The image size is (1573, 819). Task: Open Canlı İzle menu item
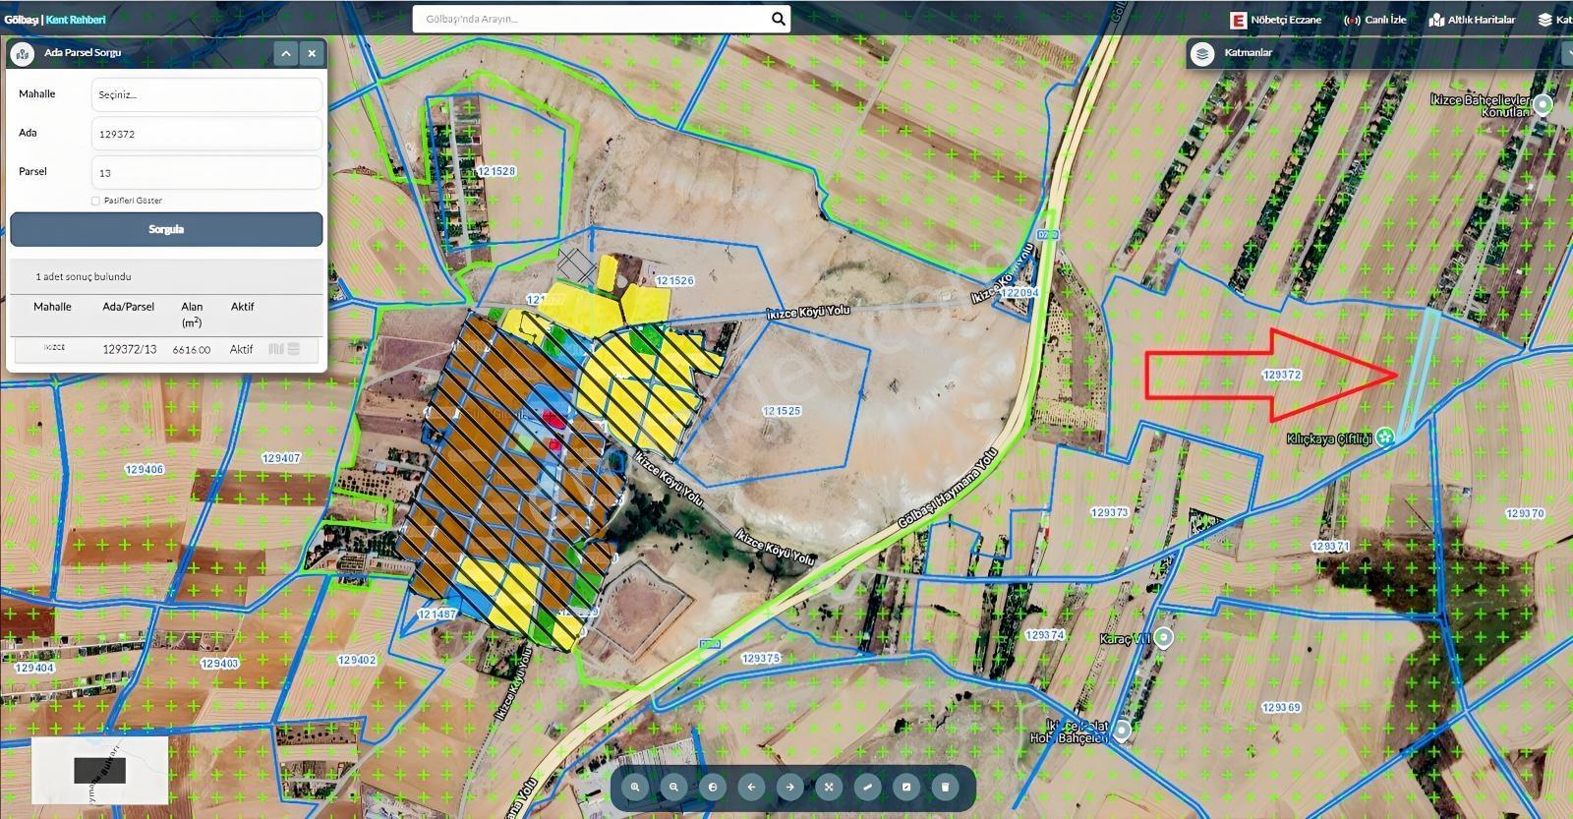[x=1374, y=20]
